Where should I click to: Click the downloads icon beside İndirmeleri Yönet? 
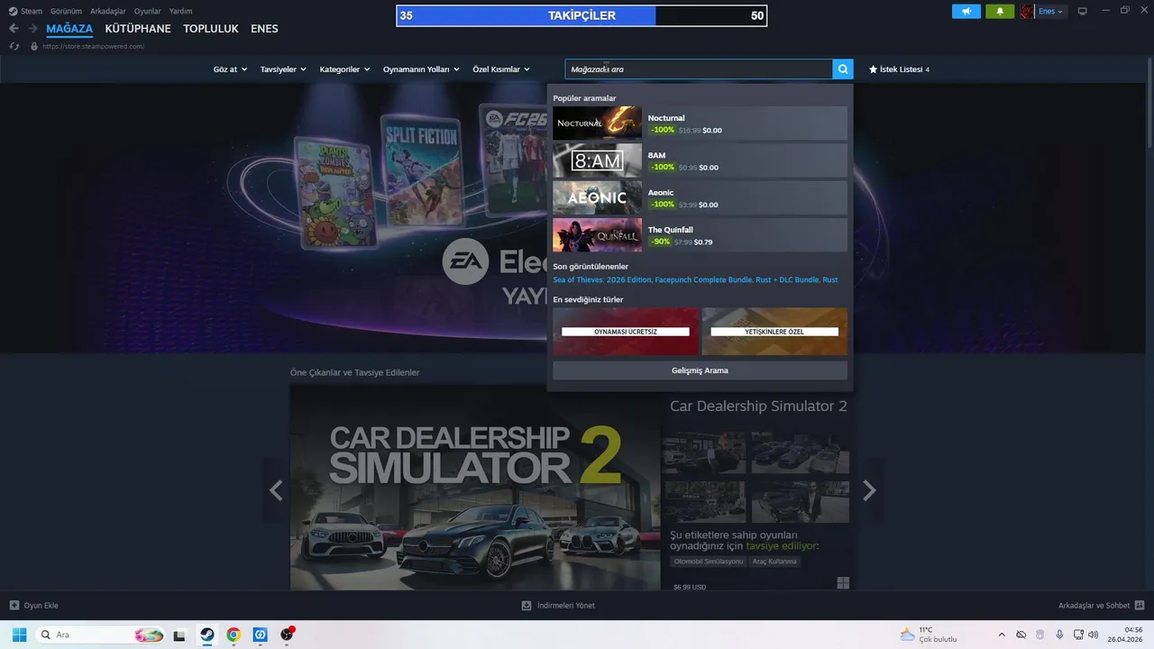click(527, 606)
